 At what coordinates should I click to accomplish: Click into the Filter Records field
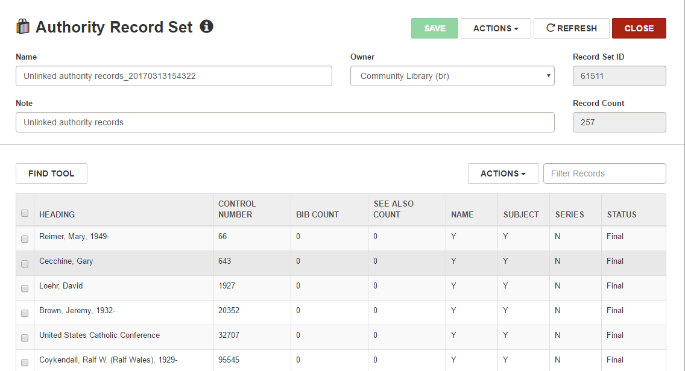[x=604, y=173]
